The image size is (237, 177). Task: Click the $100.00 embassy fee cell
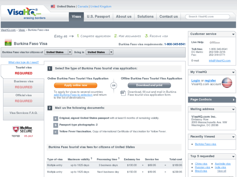coord(132,165)
